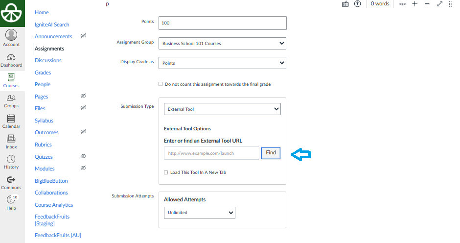Screen dimensions: 460x243
Task: Open Help in global navigation
Action: click(x=11, y=203)
